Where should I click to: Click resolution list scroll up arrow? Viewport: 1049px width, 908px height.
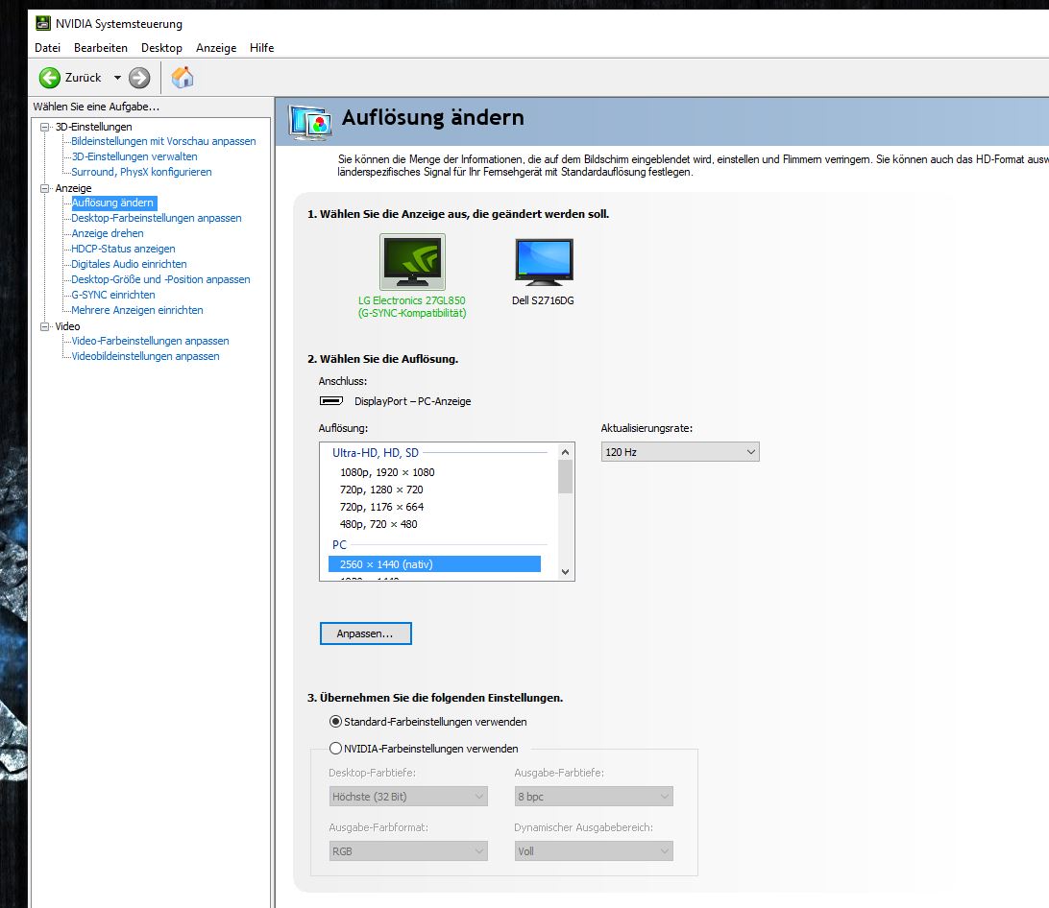tap(565, 452)
